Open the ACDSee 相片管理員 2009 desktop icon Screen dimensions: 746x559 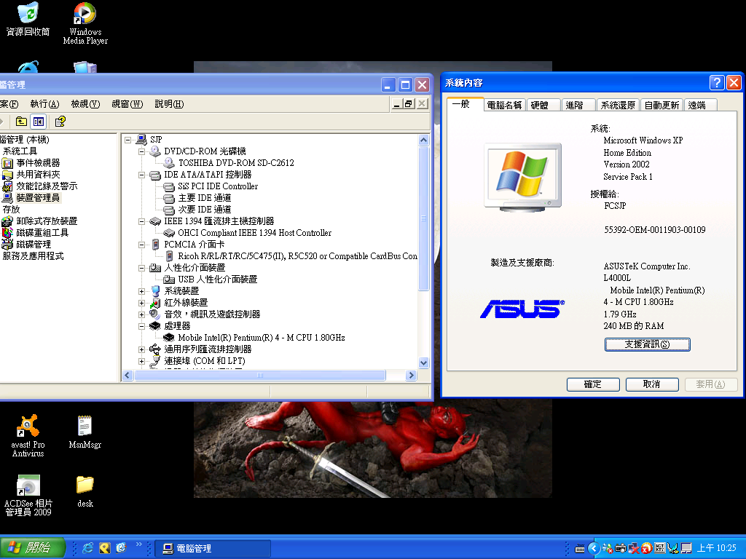coord(28,495)
